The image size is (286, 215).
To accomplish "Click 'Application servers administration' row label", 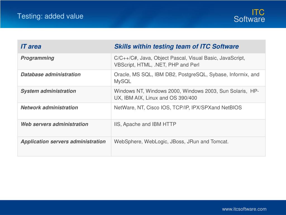I will 63,141.
